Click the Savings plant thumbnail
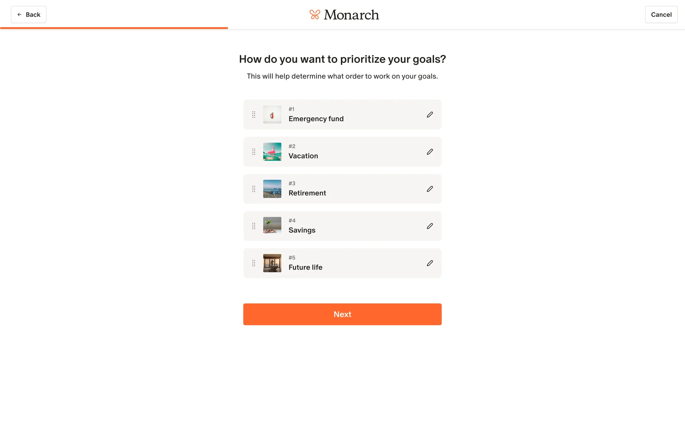This screenshot has height=428, width=685. coord(272,226)
